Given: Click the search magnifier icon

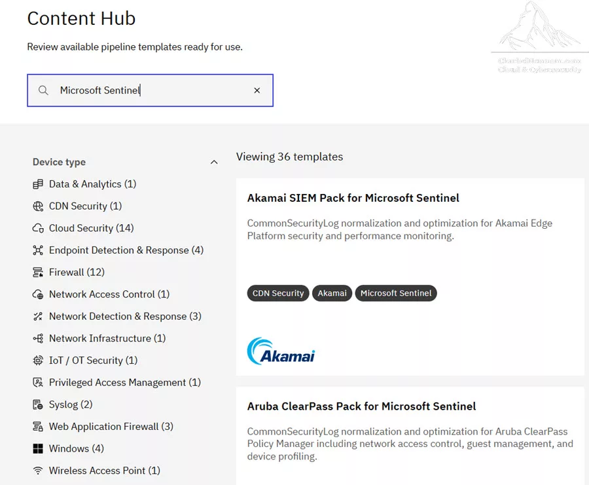Looking at the screenshot, I should click(44, 90).
